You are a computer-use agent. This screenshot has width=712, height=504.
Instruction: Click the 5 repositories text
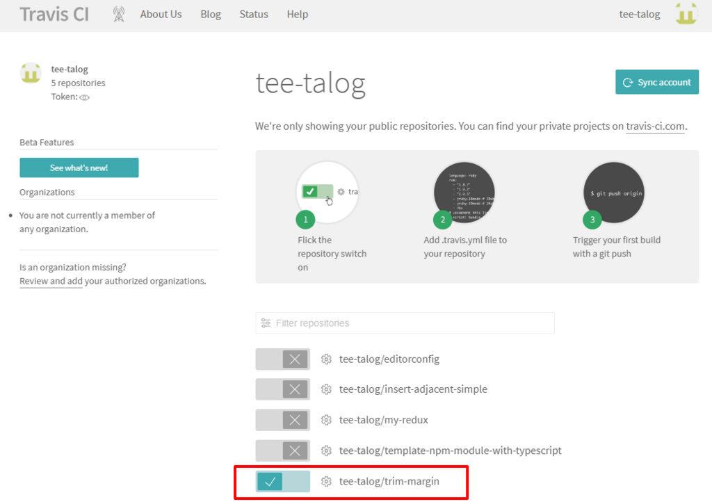(78, 83)
